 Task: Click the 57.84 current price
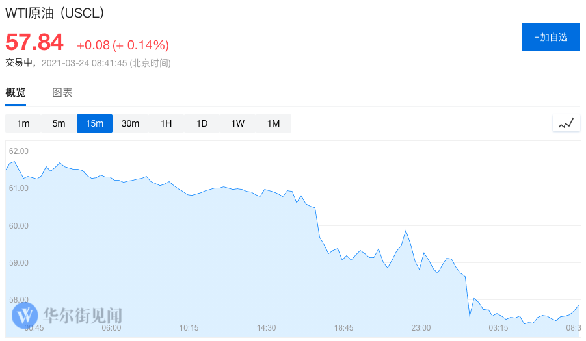34,43
